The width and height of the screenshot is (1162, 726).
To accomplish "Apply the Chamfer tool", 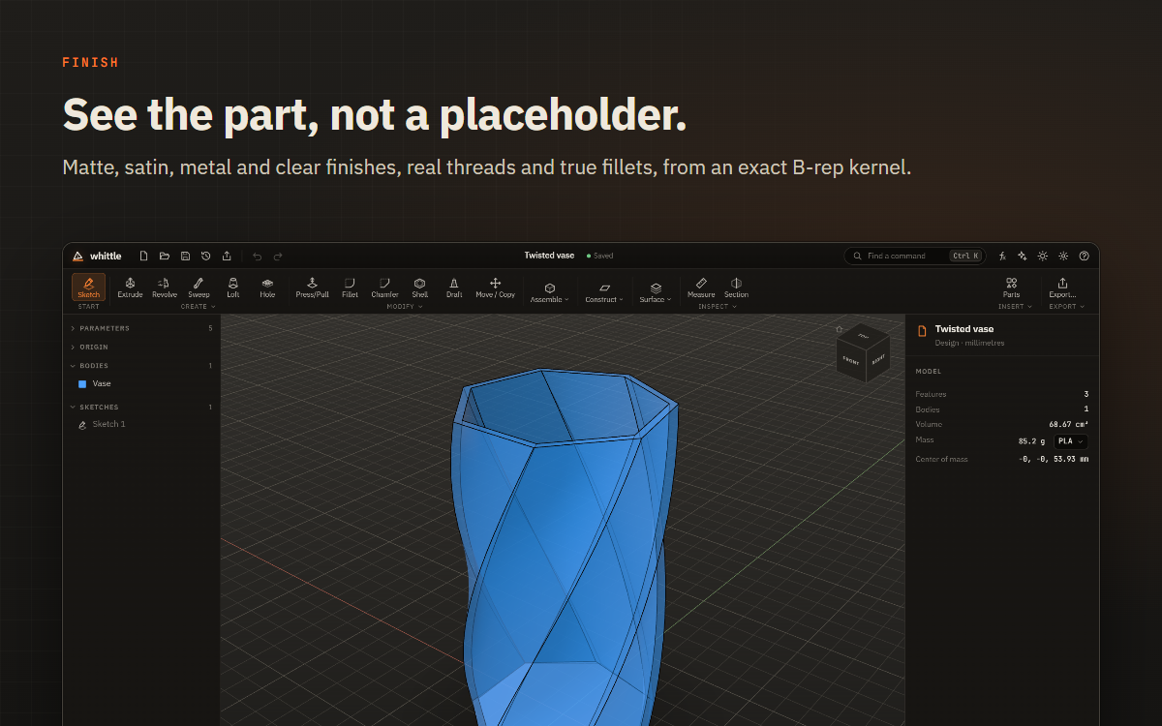I will click(x=384, y=287).
